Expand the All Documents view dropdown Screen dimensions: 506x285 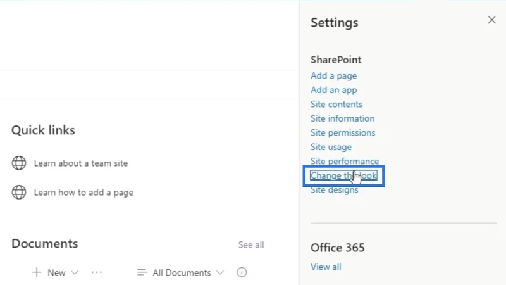pos(220,273)
